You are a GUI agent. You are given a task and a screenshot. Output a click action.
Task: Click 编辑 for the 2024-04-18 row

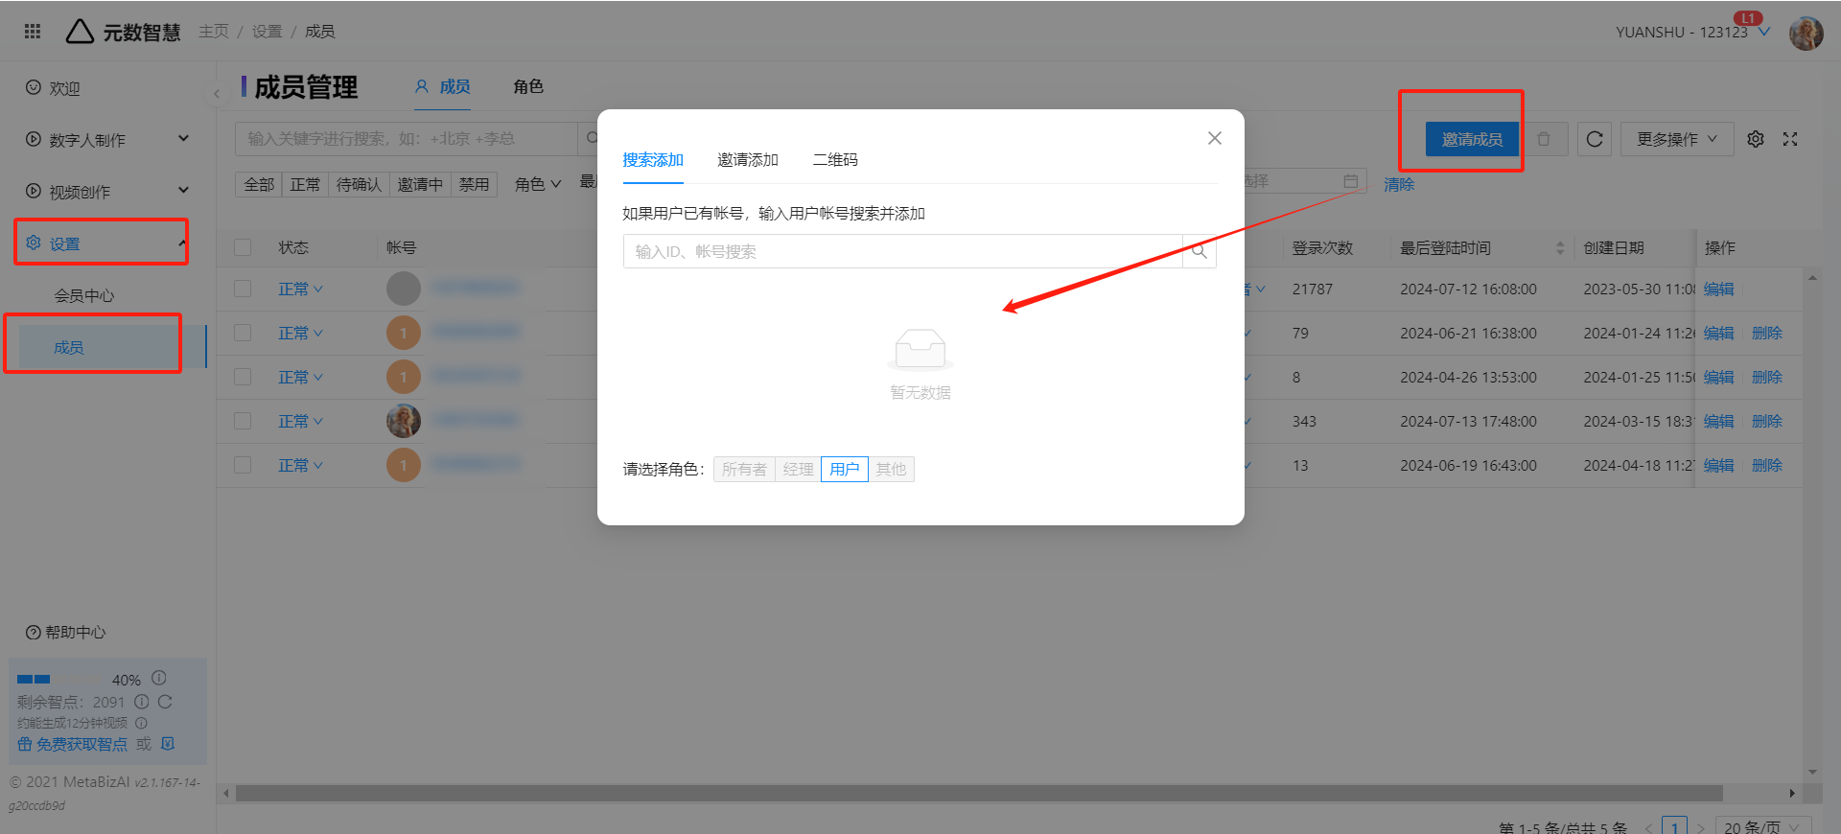tap(1718, 465)
